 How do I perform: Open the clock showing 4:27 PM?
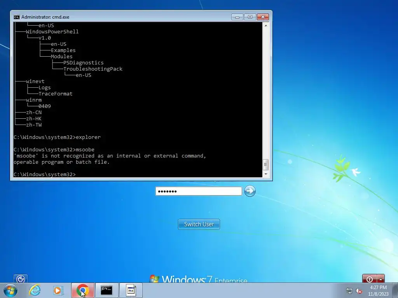click(378, 290)
